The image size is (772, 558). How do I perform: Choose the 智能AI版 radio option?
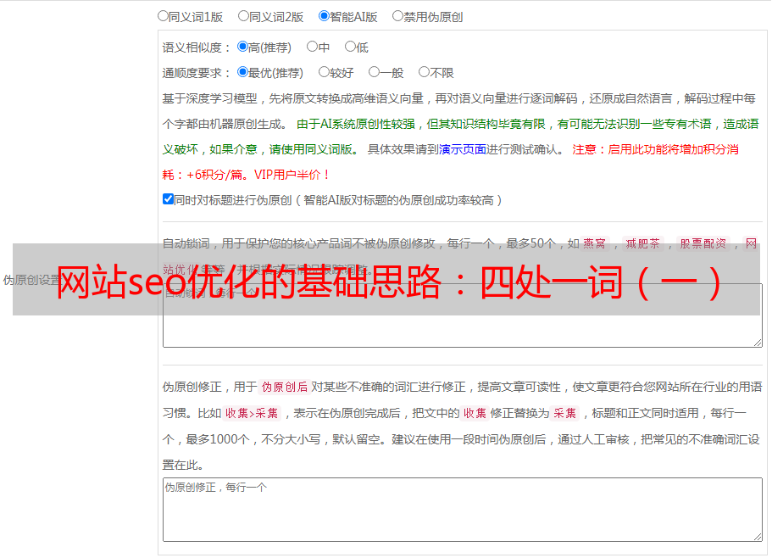pyautogui.click(x=324, y=16)
